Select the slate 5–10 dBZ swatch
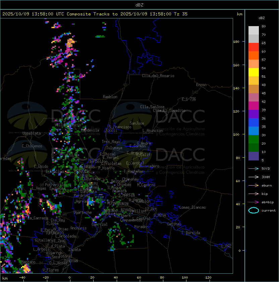 (x=254, y=156)
